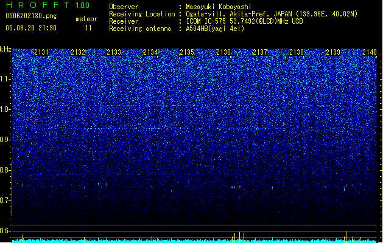Screen dimensions: 383x243
Task: Click the 0.6 kHz axis label
Action: pyautogui.click(x=5, y=231)
